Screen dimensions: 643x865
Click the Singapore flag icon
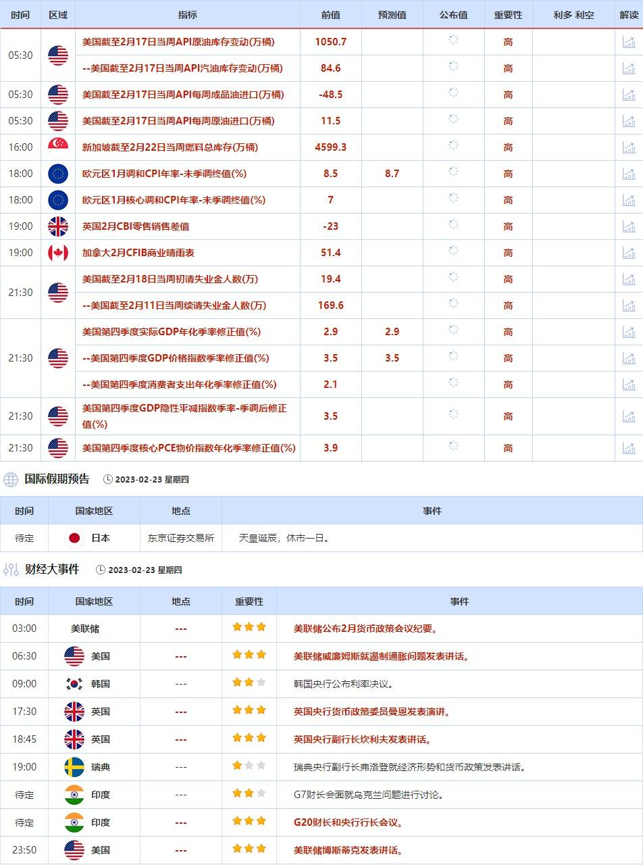click(x=58, y=147)
